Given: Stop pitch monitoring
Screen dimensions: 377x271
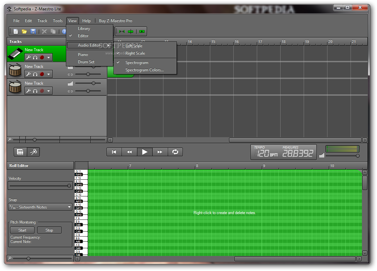Looking at the screenshot, I should [49, 230].
